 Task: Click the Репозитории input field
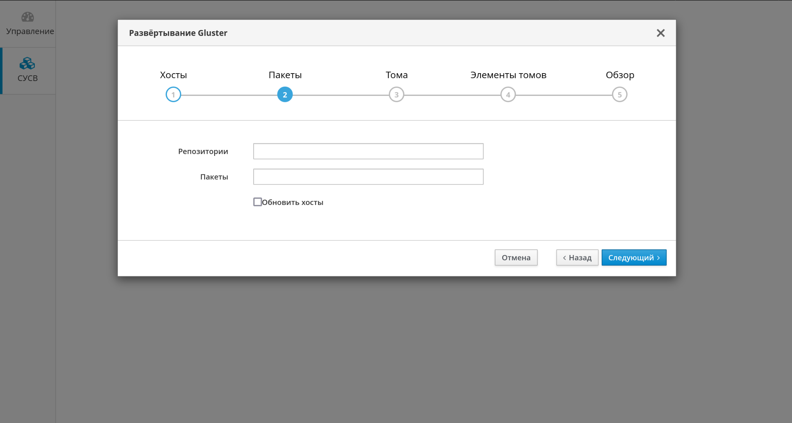(x=368, y=151)
